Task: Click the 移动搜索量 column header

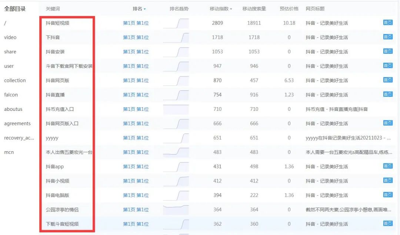Action: pos(254,9)
